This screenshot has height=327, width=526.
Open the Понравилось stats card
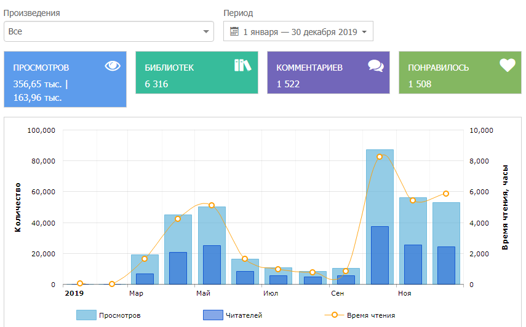tap(460, 73)
